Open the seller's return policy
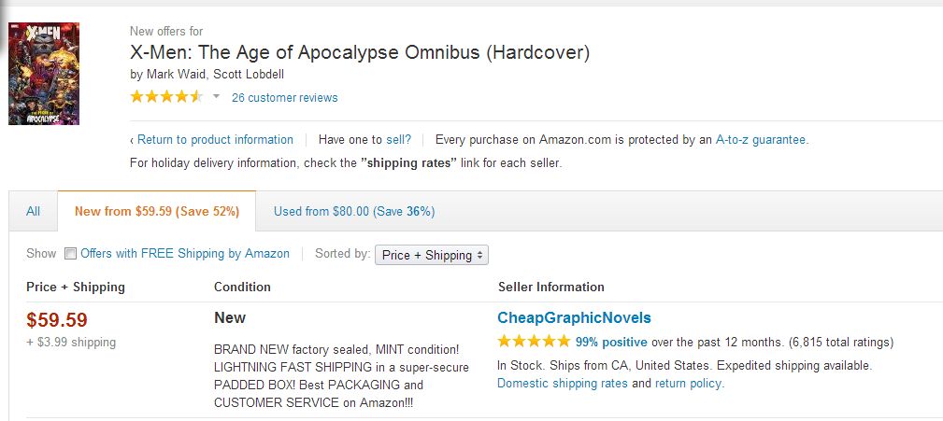The image size is (943, 421). (x=689, y=384)
